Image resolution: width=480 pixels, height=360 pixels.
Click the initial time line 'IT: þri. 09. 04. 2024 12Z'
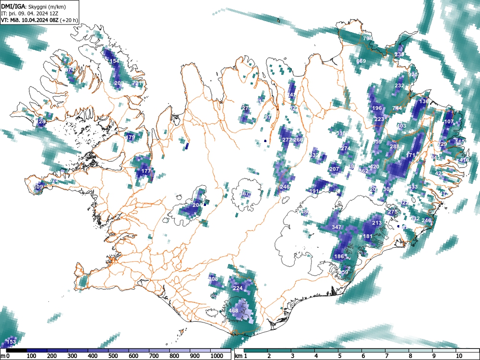click(x=30, y=13)
